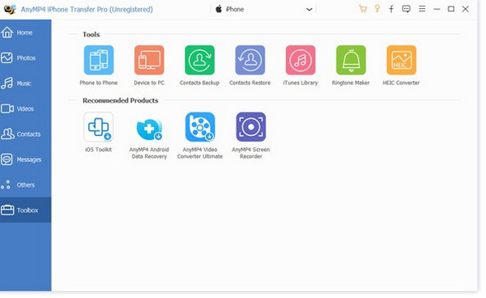
Task: Click the "HEIC Converter" label
Action: [401, 83]
